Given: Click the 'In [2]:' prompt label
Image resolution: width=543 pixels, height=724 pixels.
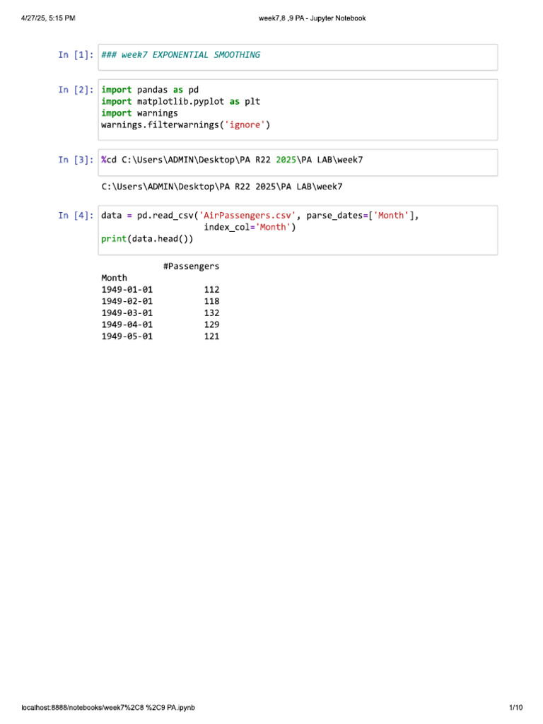Looking at the screenshot, I should 76,90.
